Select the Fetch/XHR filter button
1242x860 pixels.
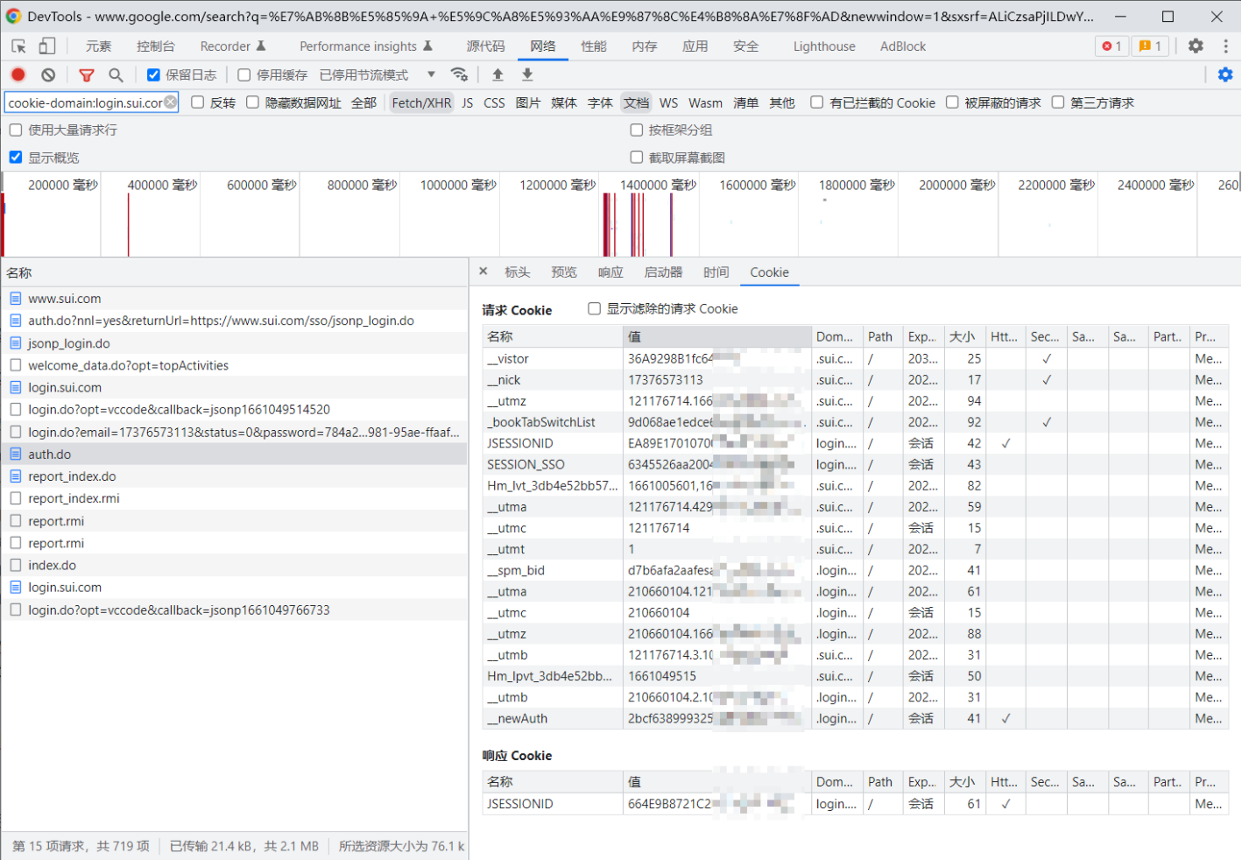(x=421, y=103)
